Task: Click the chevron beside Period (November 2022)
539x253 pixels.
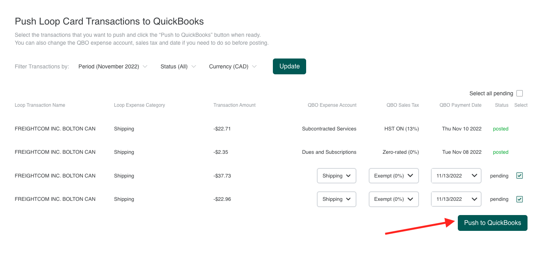Action: click(145, 66)
